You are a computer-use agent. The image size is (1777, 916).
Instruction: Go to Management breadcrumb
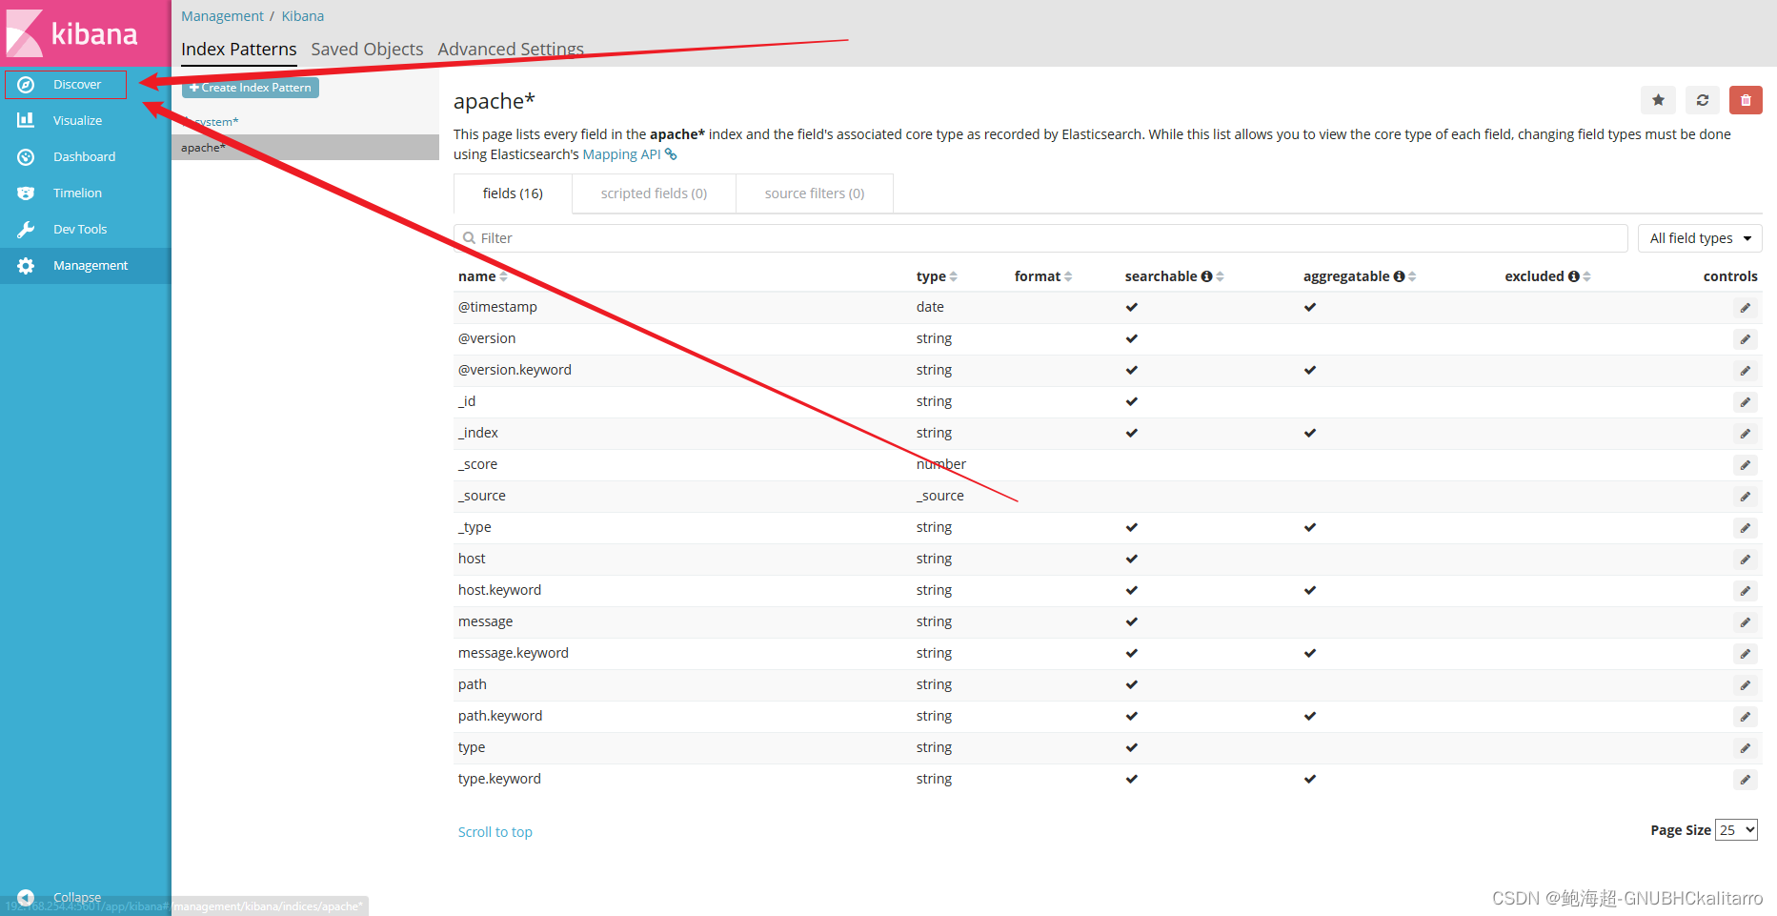[x=222, y=16]
